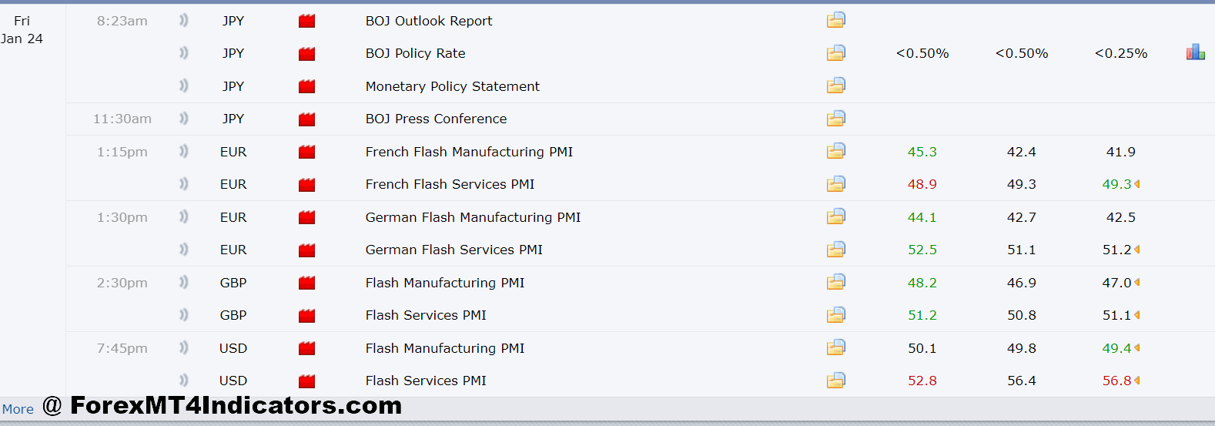Expand revision arrow next to German Services 51.2
This screenshot has width=1215, height=426.
1137,250
